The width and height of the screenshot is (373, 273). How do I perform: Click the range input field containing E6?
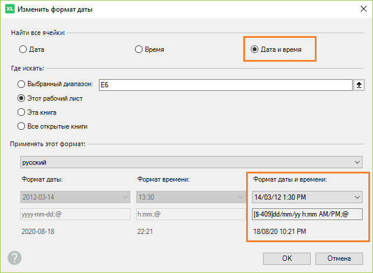pos(225,85)
